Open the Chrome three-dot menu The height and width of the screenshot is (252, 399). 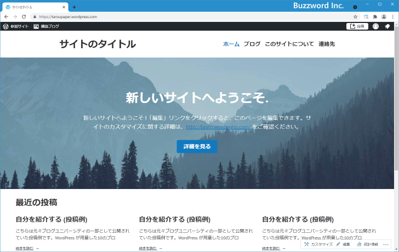coord(392,17)
